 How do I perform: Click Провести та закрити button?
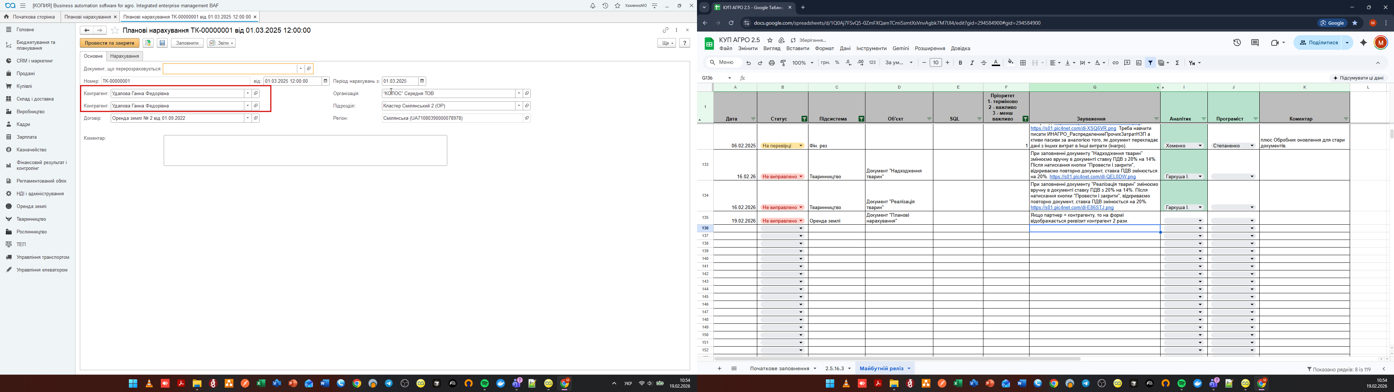[109, 43]
